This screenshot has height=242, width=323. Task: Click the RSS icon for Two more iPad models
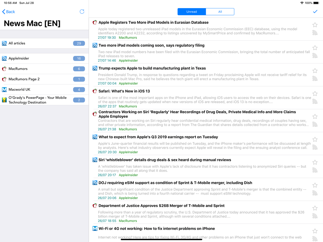coord(315,55)
